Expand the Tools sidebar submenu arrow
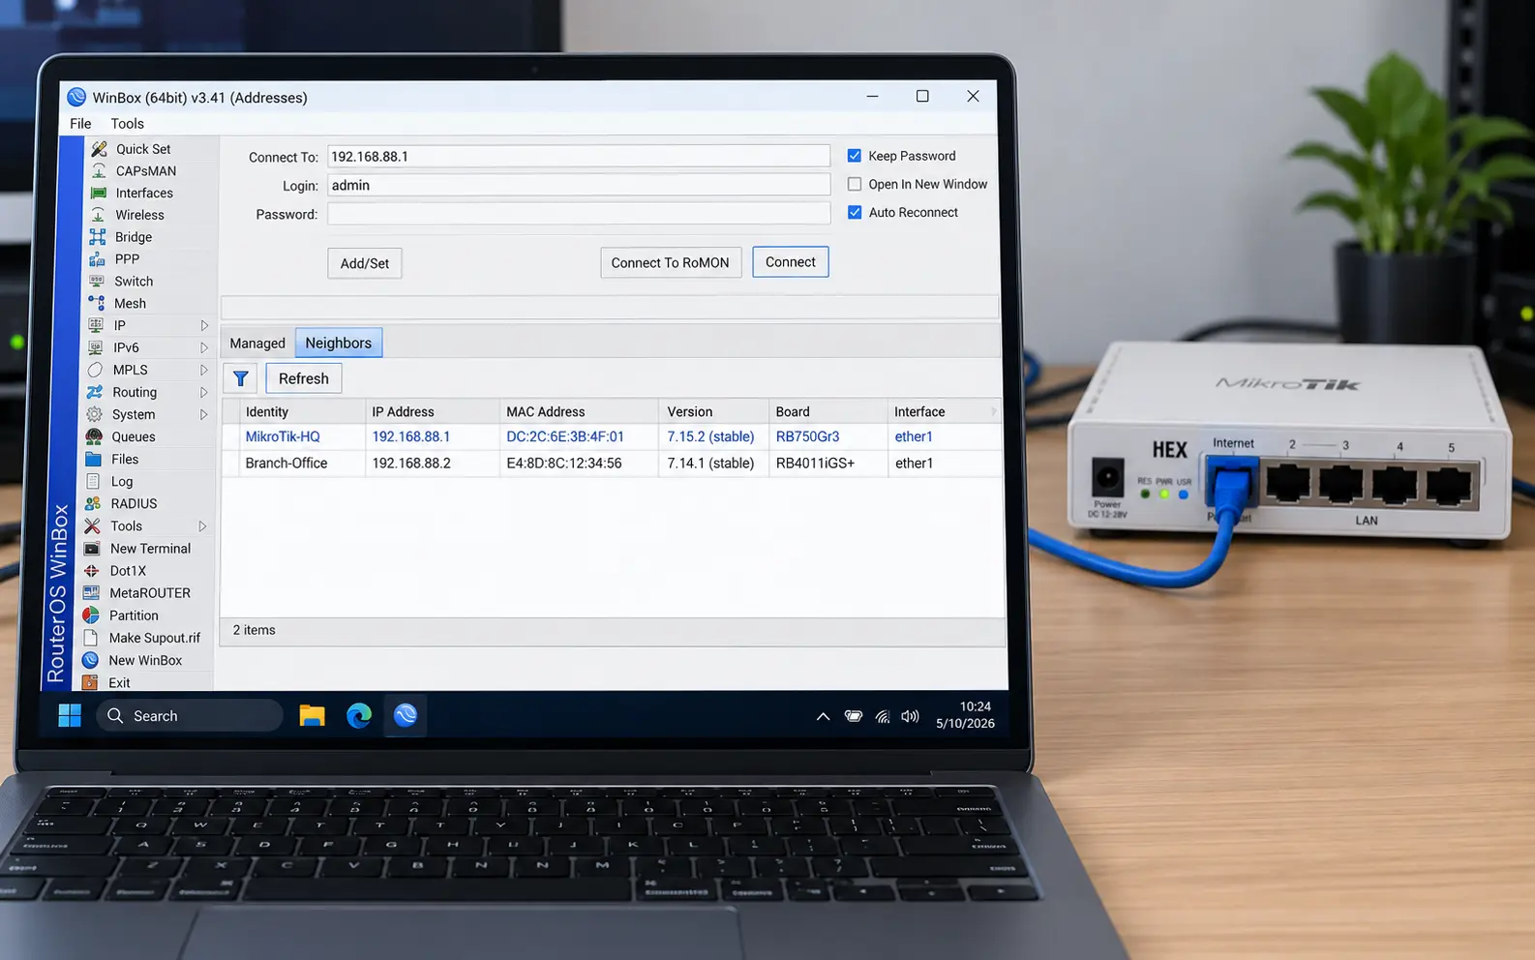The image size is (1535, 960). [x=202, y=526]
